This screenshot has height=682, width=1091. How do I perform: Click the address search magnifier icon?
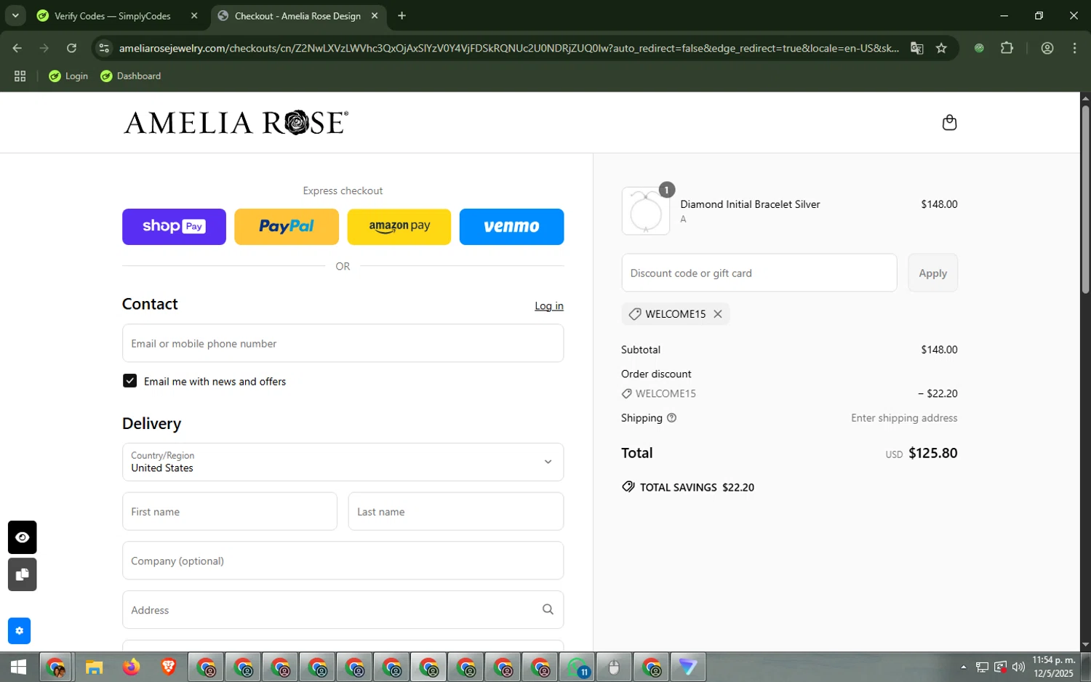548,609
